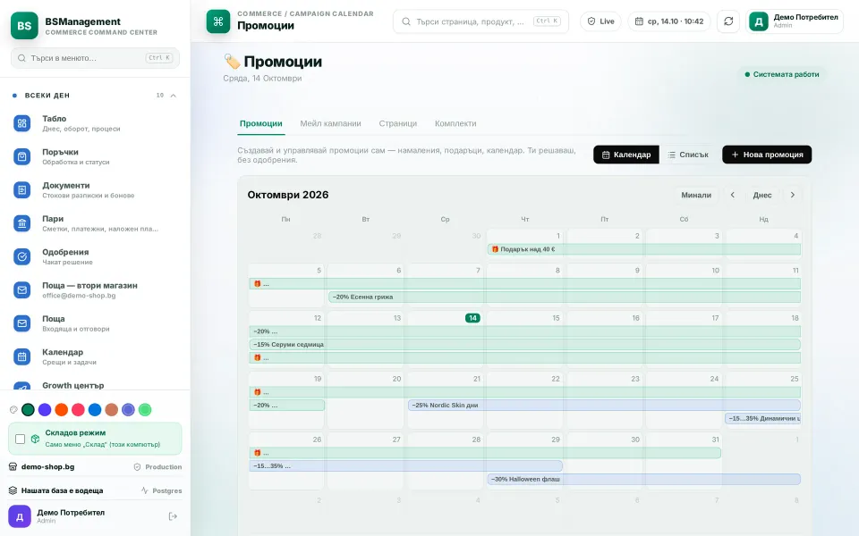Open the −15% Серуми седмица promotion
Viewport: 859px width, 536px height.
(525, 345)
